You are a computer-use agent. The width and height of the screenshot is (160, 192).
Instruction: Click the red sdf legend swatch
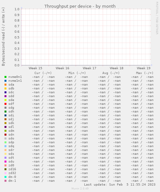pos(5,104)
